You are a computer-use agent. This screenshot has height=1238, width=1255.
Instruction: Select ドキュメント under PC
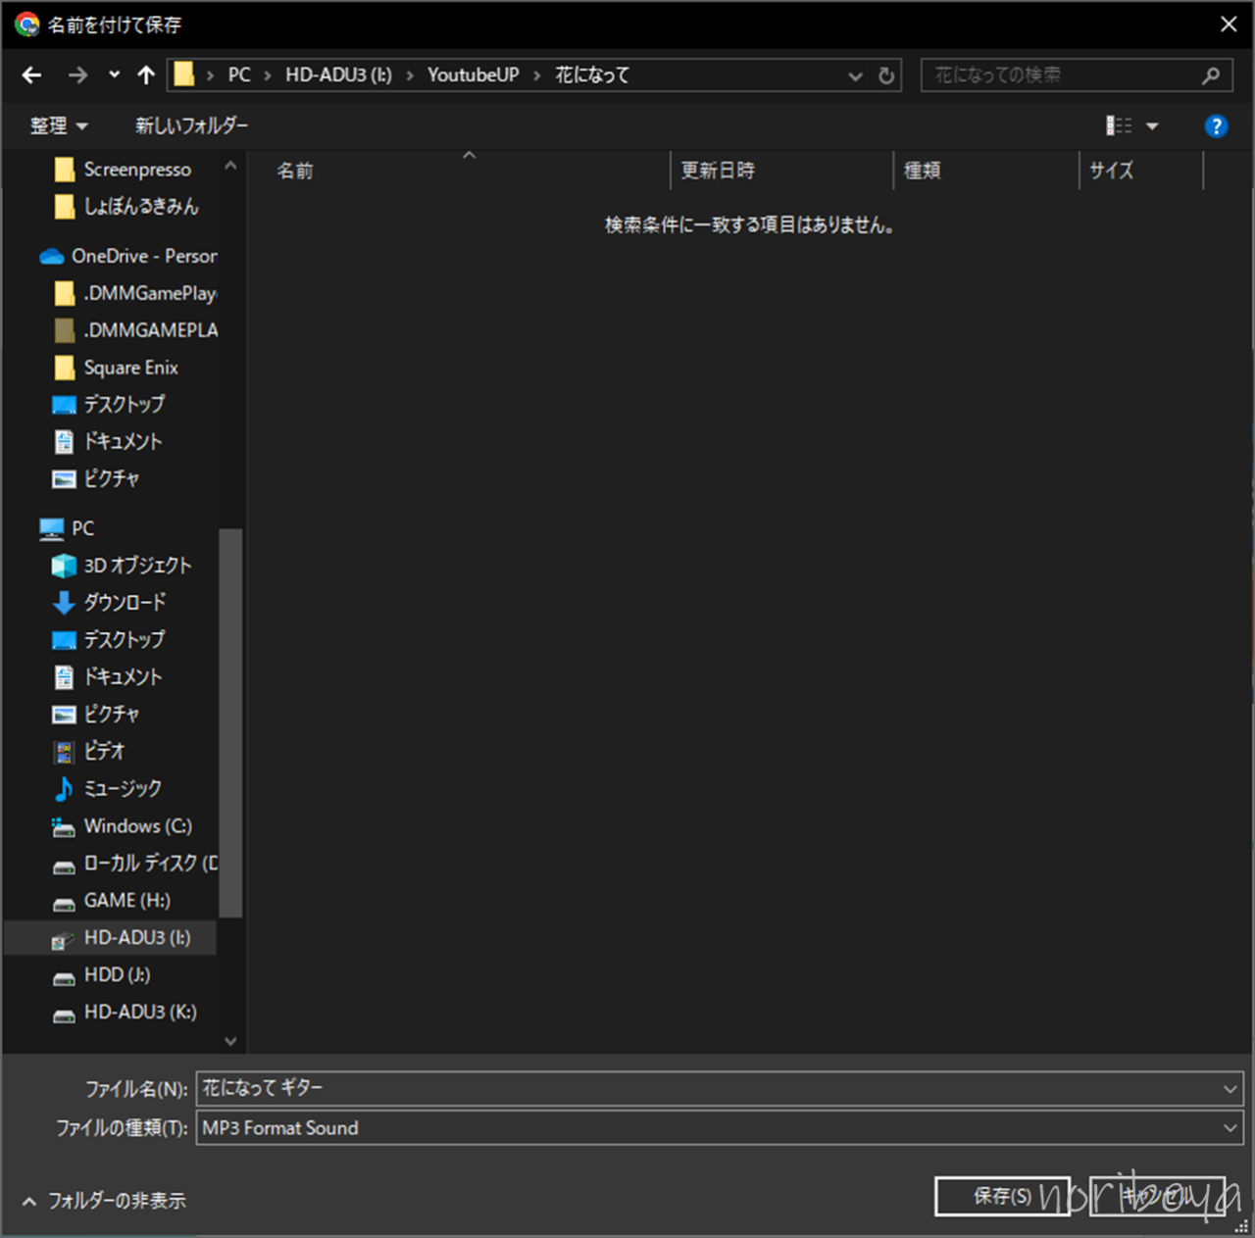coord(107,677)
